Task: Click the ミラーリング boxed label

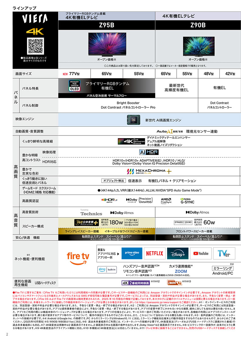Action: point(222,268)
